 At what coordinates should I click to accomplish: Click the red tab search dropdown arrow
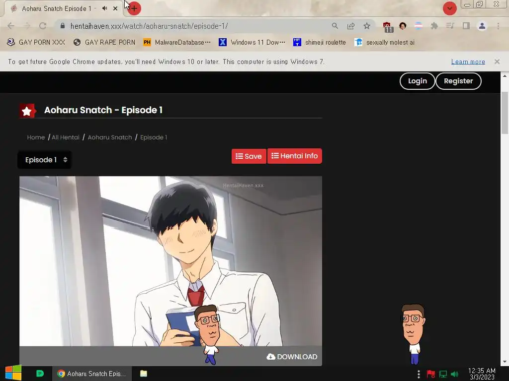449,8
